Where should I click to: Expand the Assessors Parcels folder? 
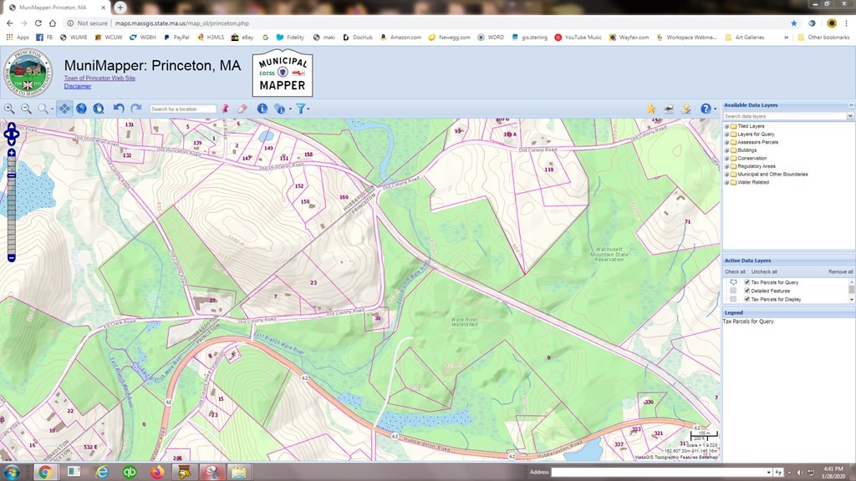726,142
